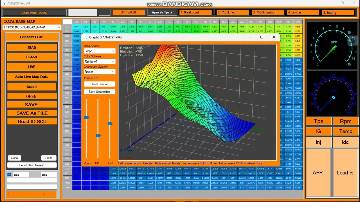Image resolution: width=360 pixels, height=202 pixels.
Task: Click the second auto text field
Action: [49, 175]
